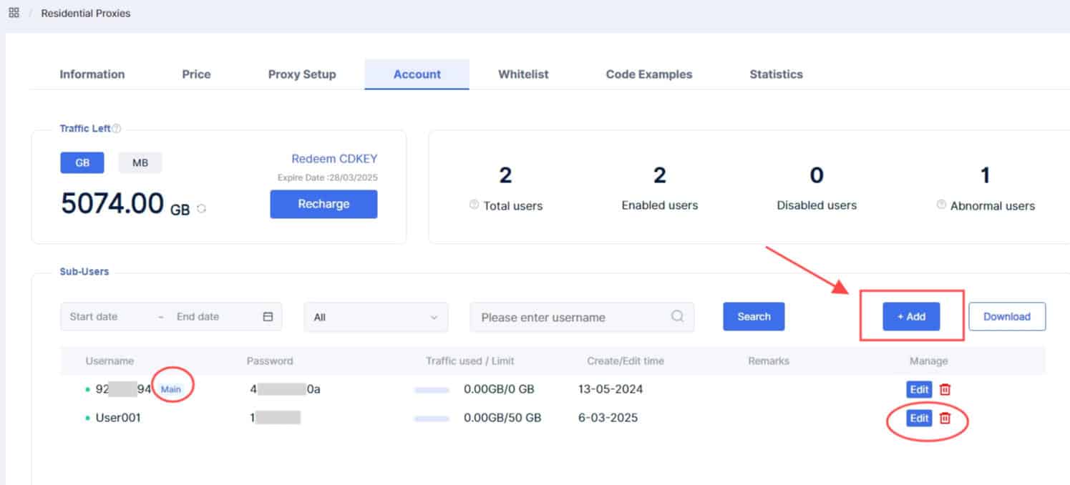The height and width of the screenshot is (485, 1070).
Task: Open the calendar icon in the date range field
Action: [268, 317]
